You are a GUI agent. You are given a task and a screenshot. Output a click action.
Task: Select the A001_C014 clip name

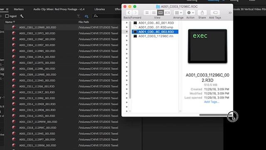pyautogui.click(x=37, y=104)
